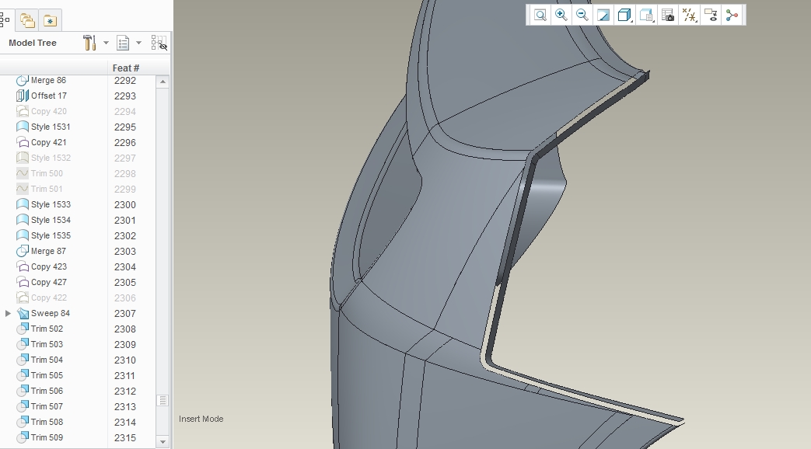Select Copy 427 in the model tree
This screenshot has height=449, width=811.
pos(49,282)
